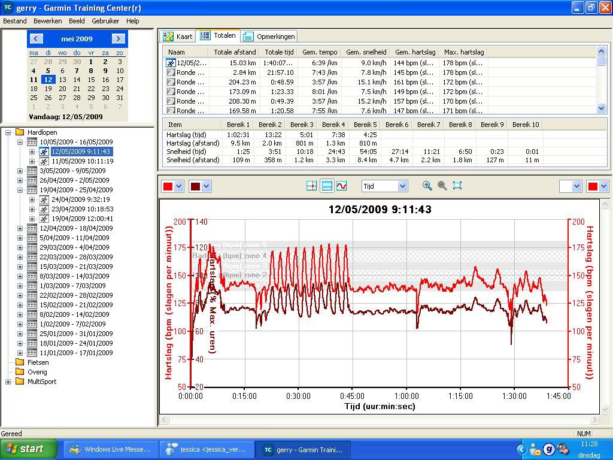Viewport: 613px width, 460px height.
Task: Expand the MultiSport folder
Action: pyautogui.click(x=8, y=382)
